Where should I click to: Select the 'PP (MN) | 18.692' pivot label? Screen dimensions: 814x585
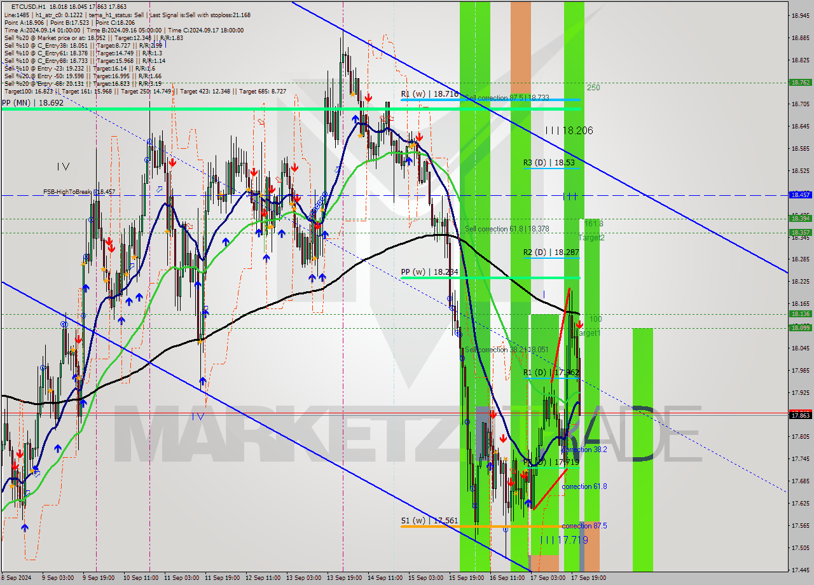click(32, 102)
